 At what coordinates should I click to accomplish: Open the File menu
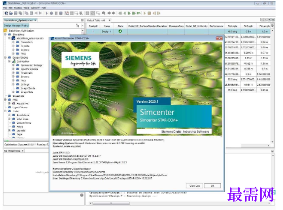[x=5, y=8]
